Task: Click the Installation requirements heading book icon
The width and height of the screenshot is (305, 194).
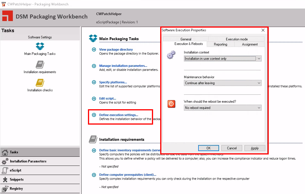Action: (93, 139)
